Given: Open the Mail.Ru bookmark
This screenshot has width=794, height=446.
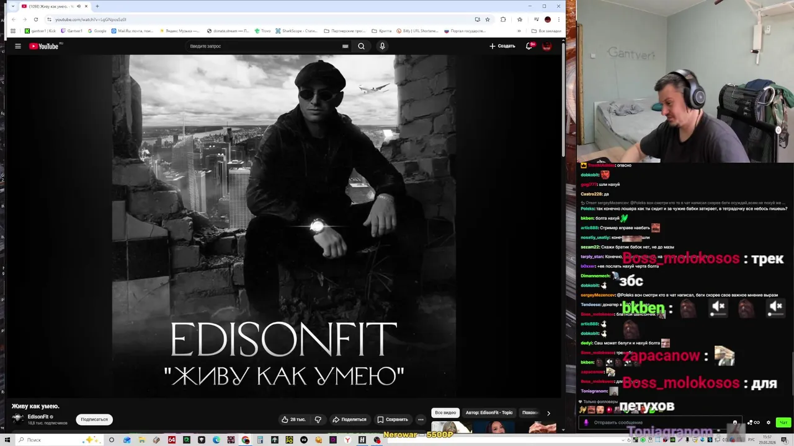Looking at the screenshot, I should [x=133, y=31].
